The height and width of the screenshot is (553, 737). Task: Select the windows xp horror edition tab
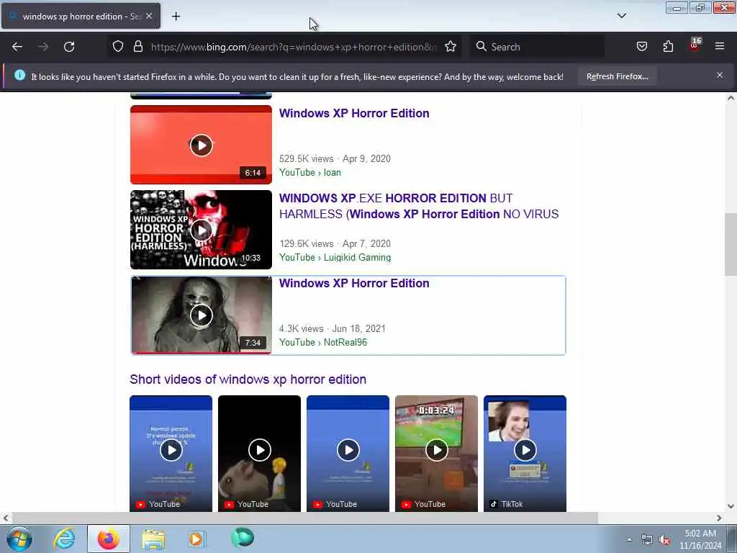tap(81, 16)
